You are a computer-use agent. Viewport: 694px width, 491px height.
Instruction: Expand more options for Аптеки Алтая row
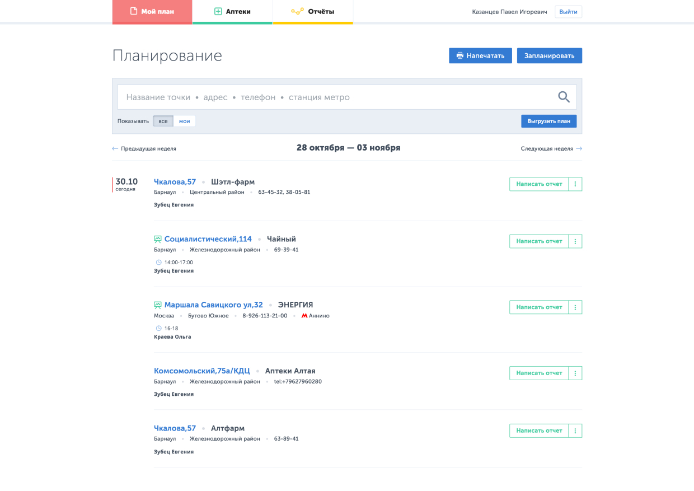pyautogui.click(x=575, y=373)
